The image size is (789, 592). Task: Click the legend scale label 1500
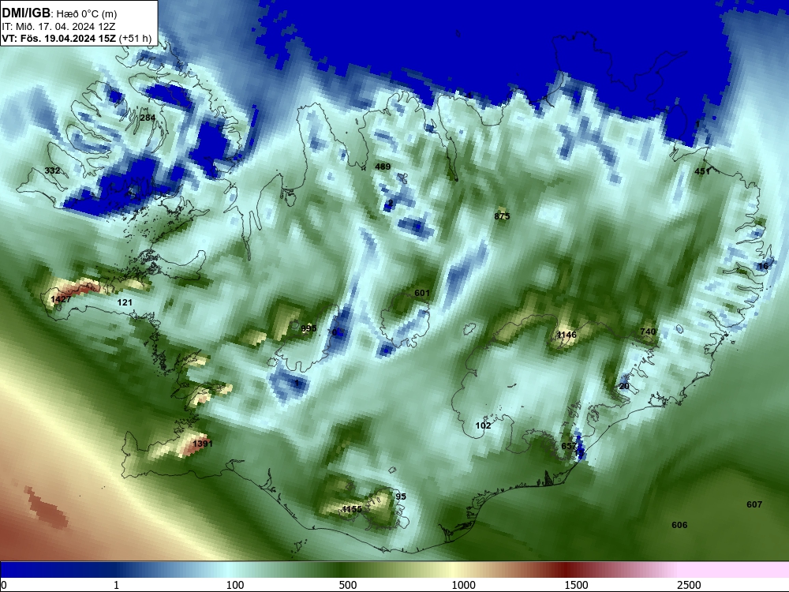(576, 585)
